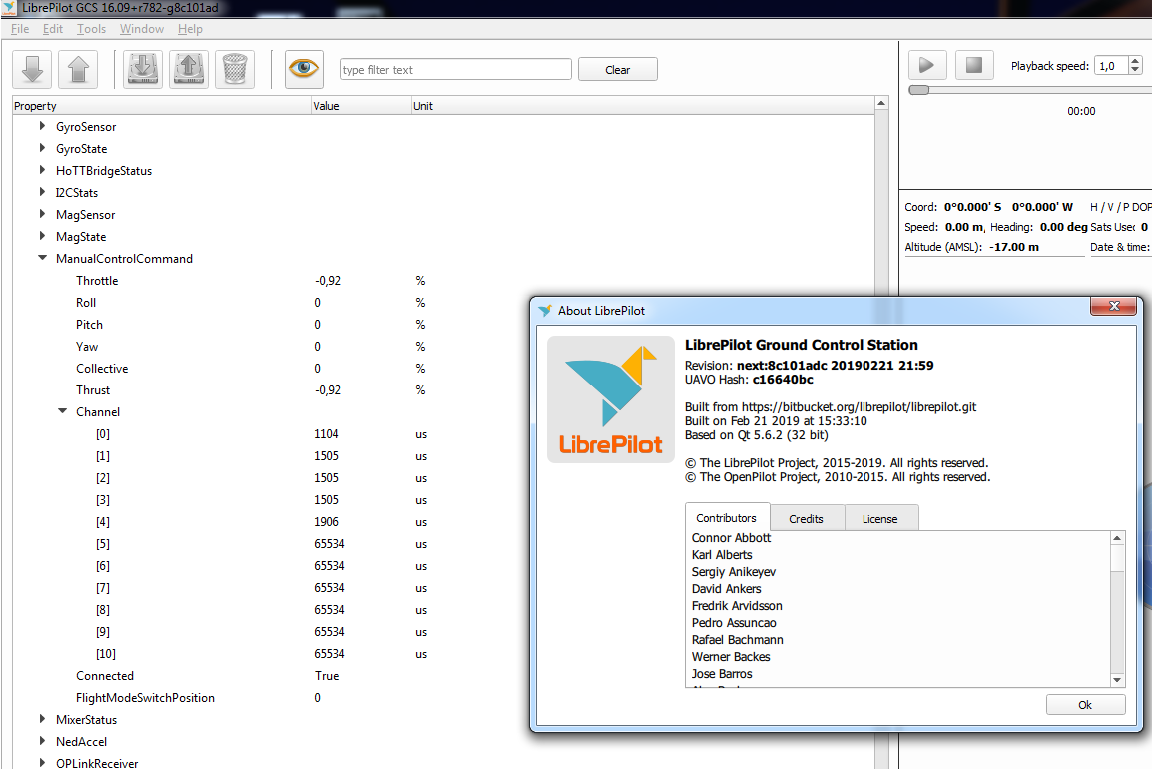The width and height of the screenshot is (1152, 769).
Task: Expand the GyroSensor tree node
Action: click(x=43, y=126)
